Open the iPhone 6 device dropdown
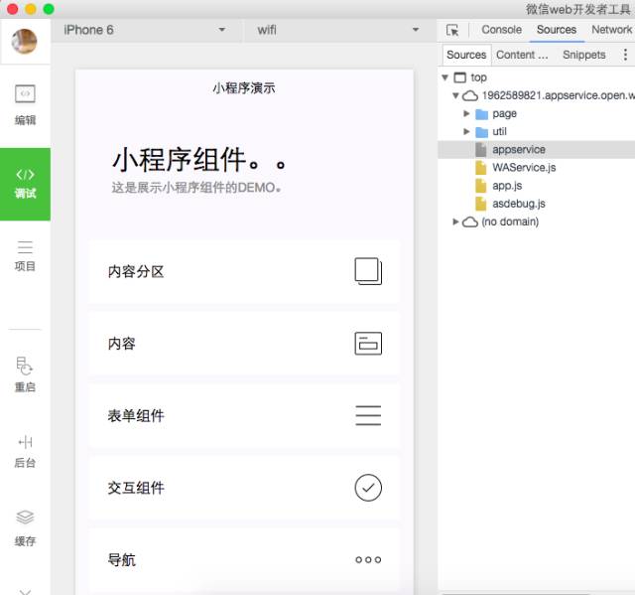The height and width of the screenshot is (595, 635). pos(145,30)
